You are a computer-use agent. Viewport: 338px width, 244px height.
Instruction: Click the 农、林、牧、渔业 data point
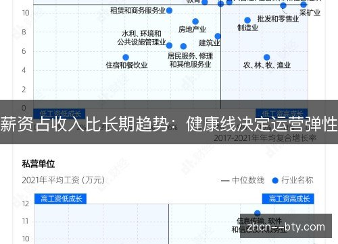[266, 57]
